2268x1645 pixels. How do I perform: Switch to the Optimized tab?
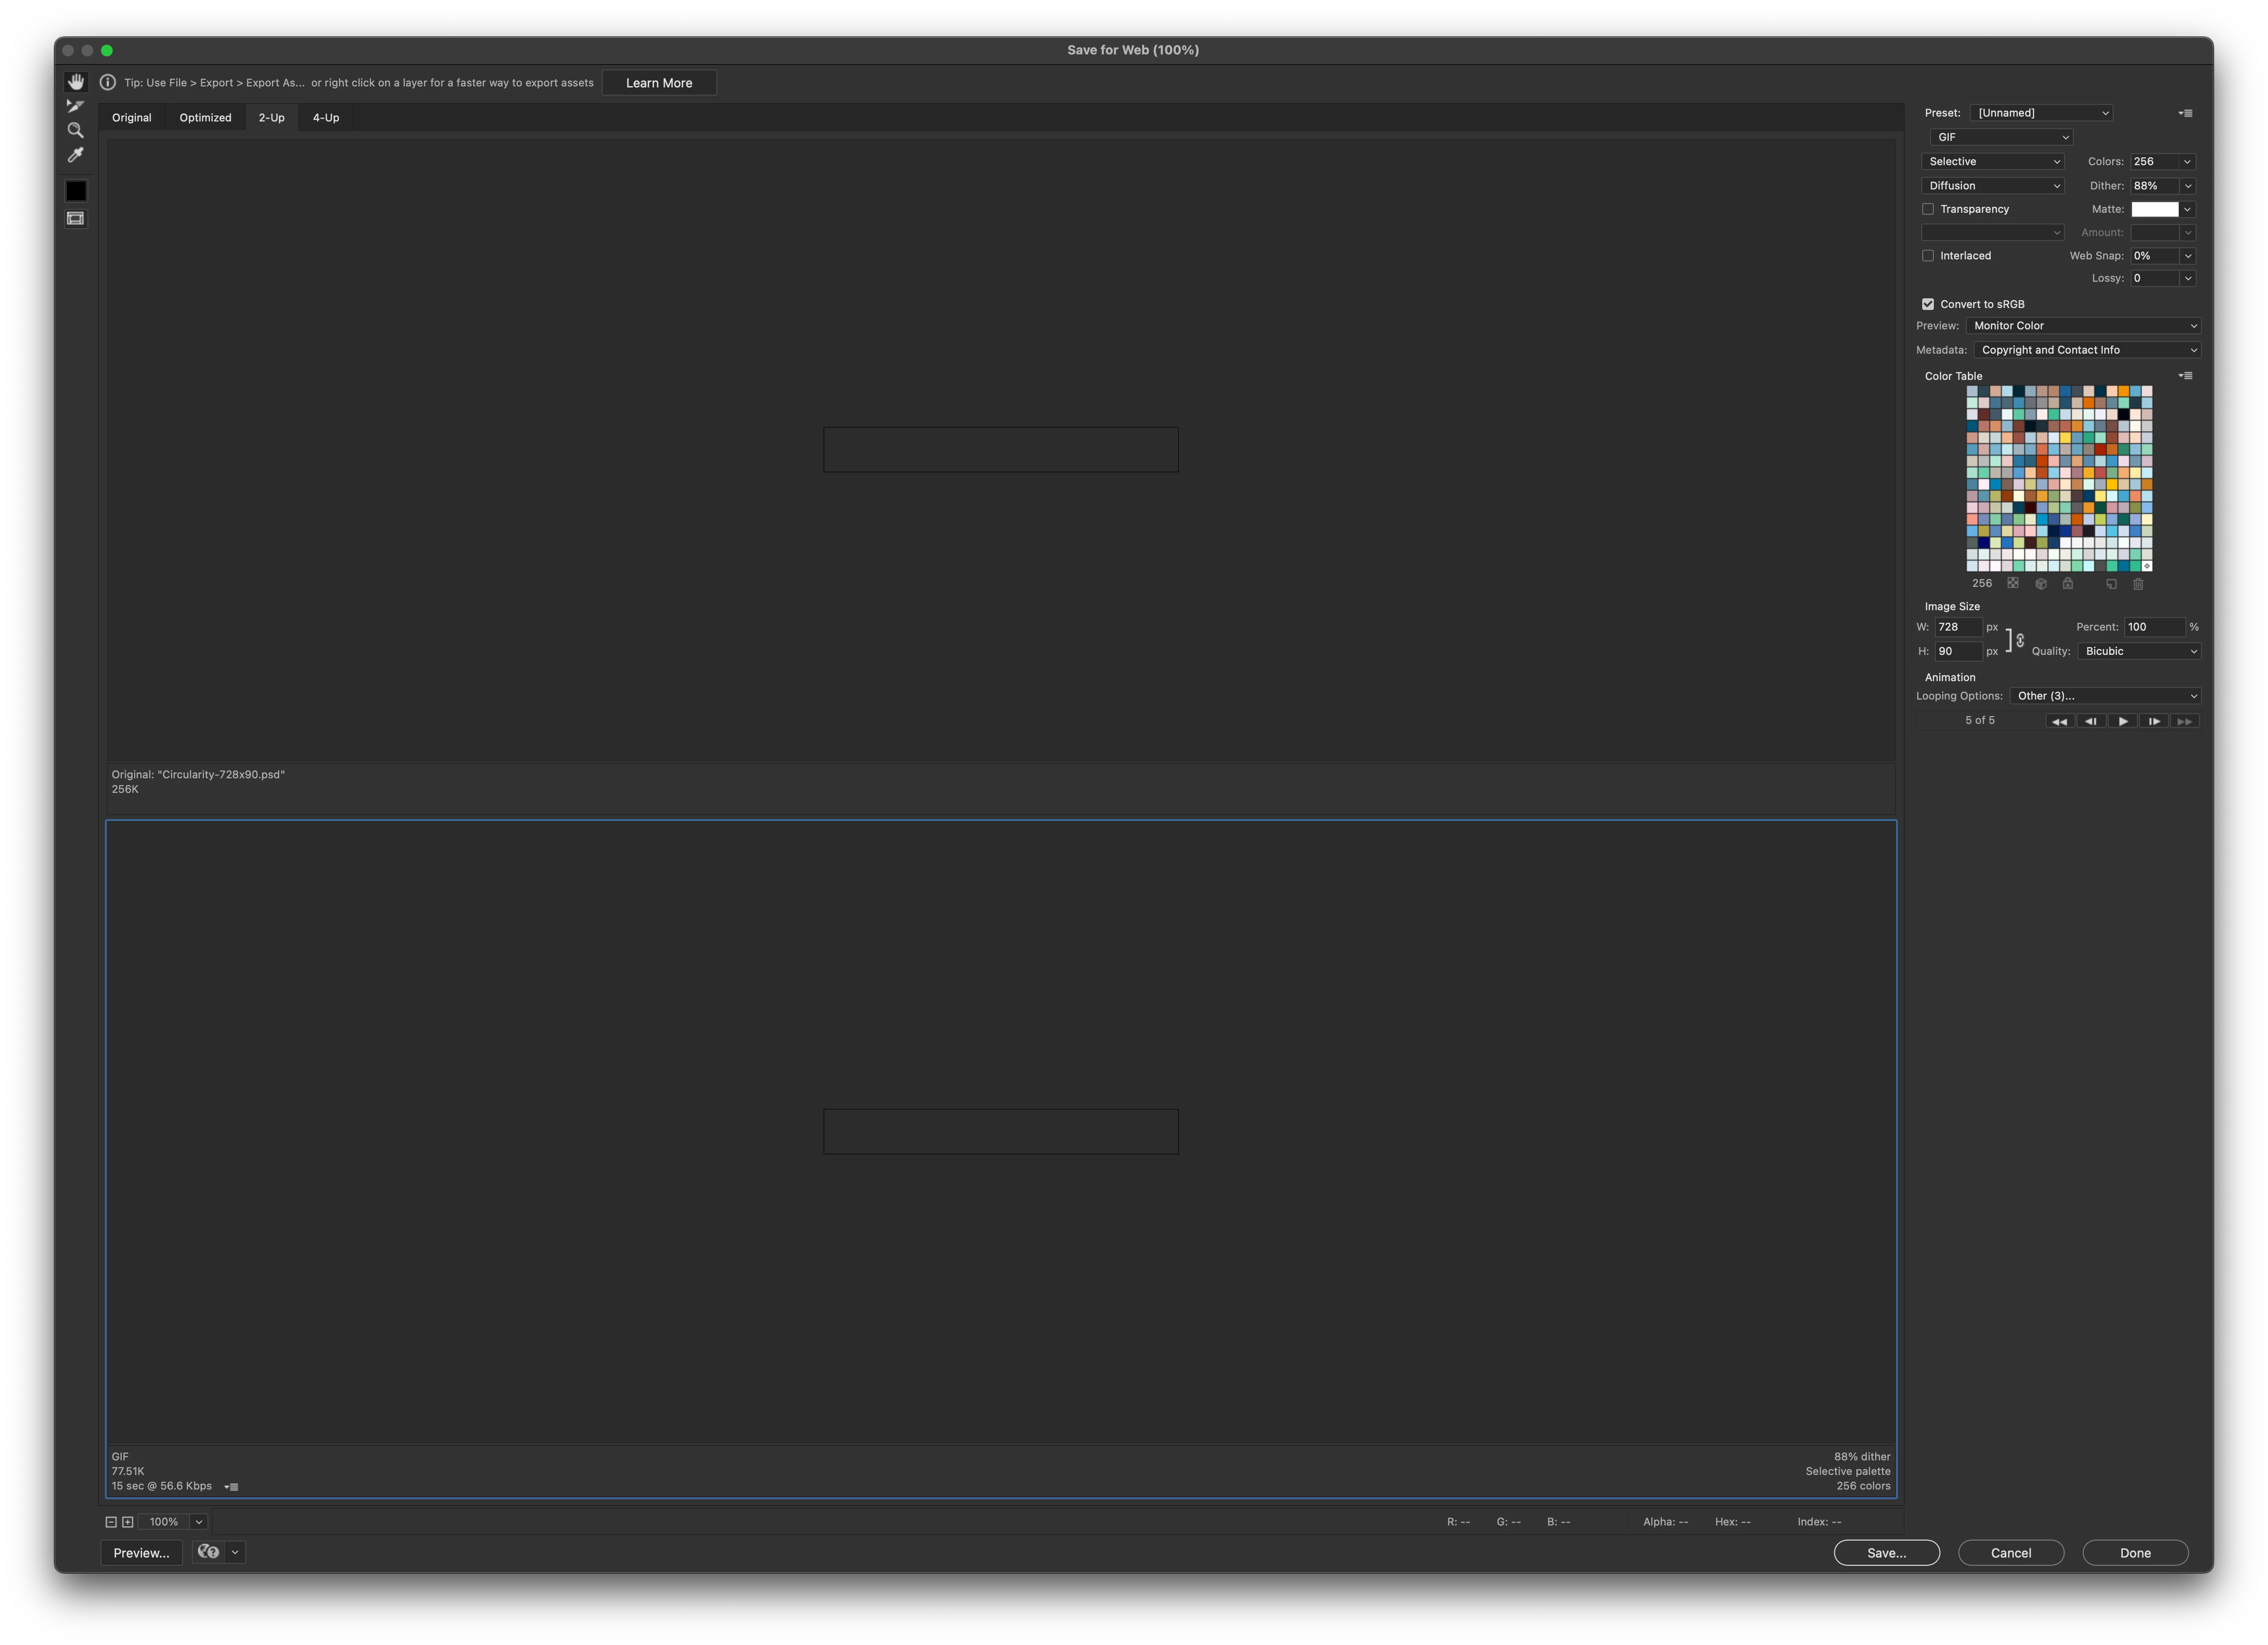point(205,117)
